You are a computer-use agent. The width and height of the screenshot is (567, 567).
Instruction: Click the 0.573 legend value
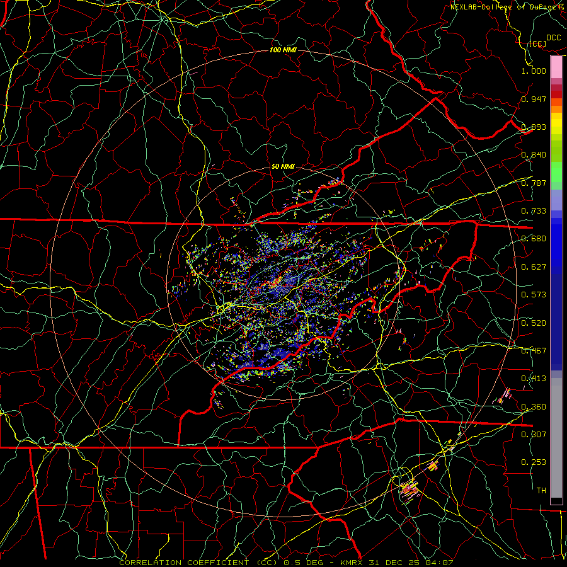(534, 295)
